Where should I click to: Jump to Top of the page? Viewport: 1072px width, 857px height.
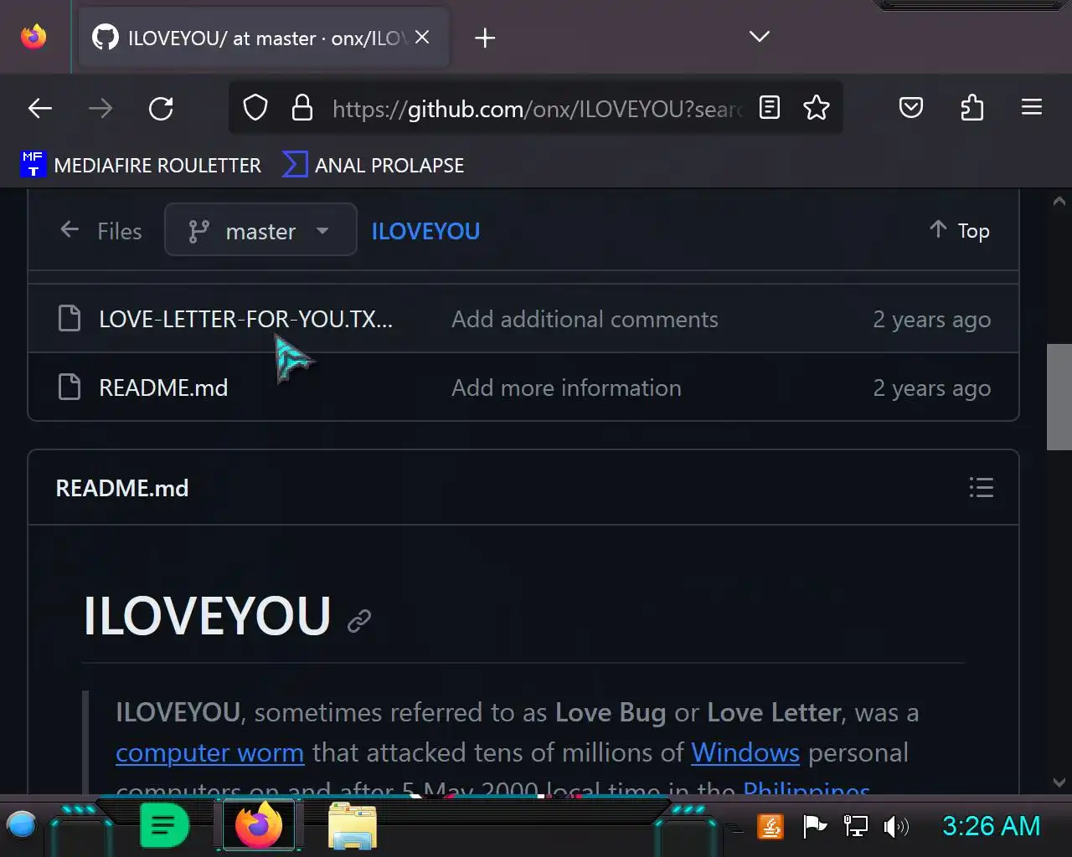tap(960, 230)
